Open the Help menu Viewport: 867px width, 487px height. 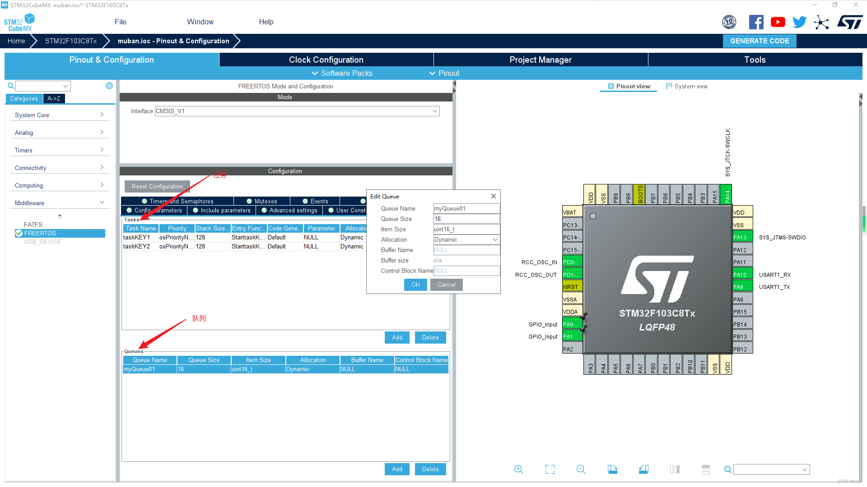[x=266, y=22]
